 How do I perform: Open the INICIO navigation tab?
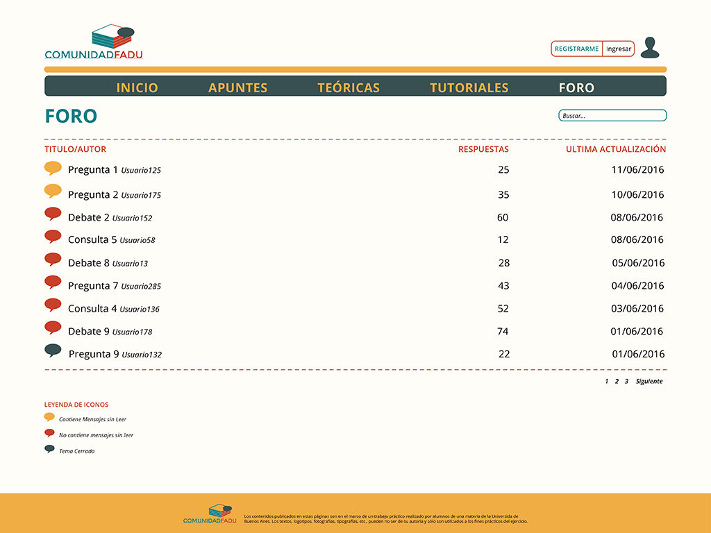[x=137, y=87]
